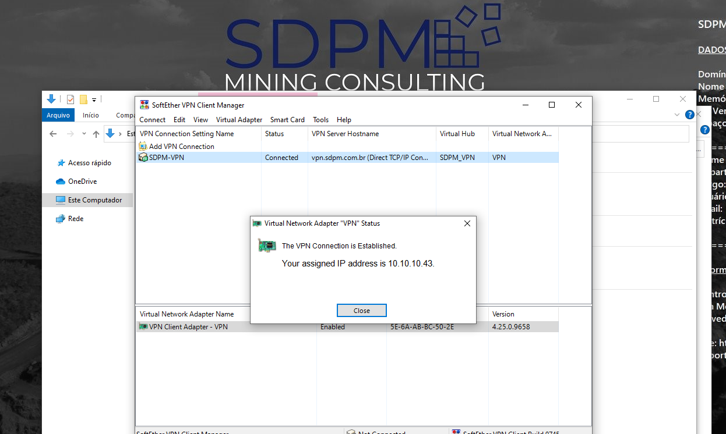Click the Explorer up-one-level arrow
The image size is (726, 434).
point(96,134)
